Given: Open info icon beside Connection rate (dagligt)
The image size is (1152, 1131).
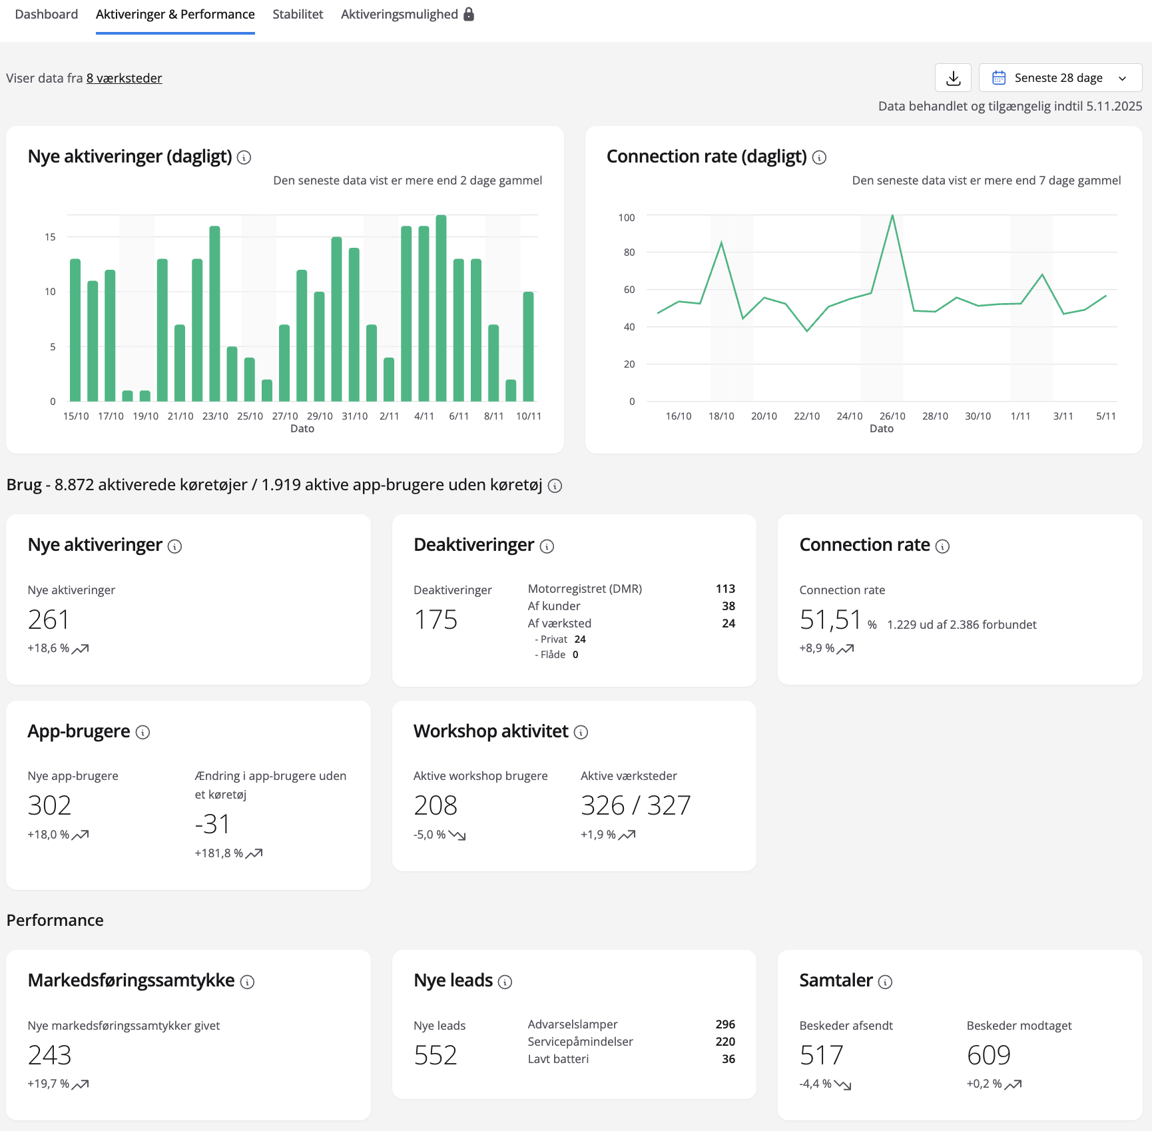Looking at the screenshot, I should (820, 158).
